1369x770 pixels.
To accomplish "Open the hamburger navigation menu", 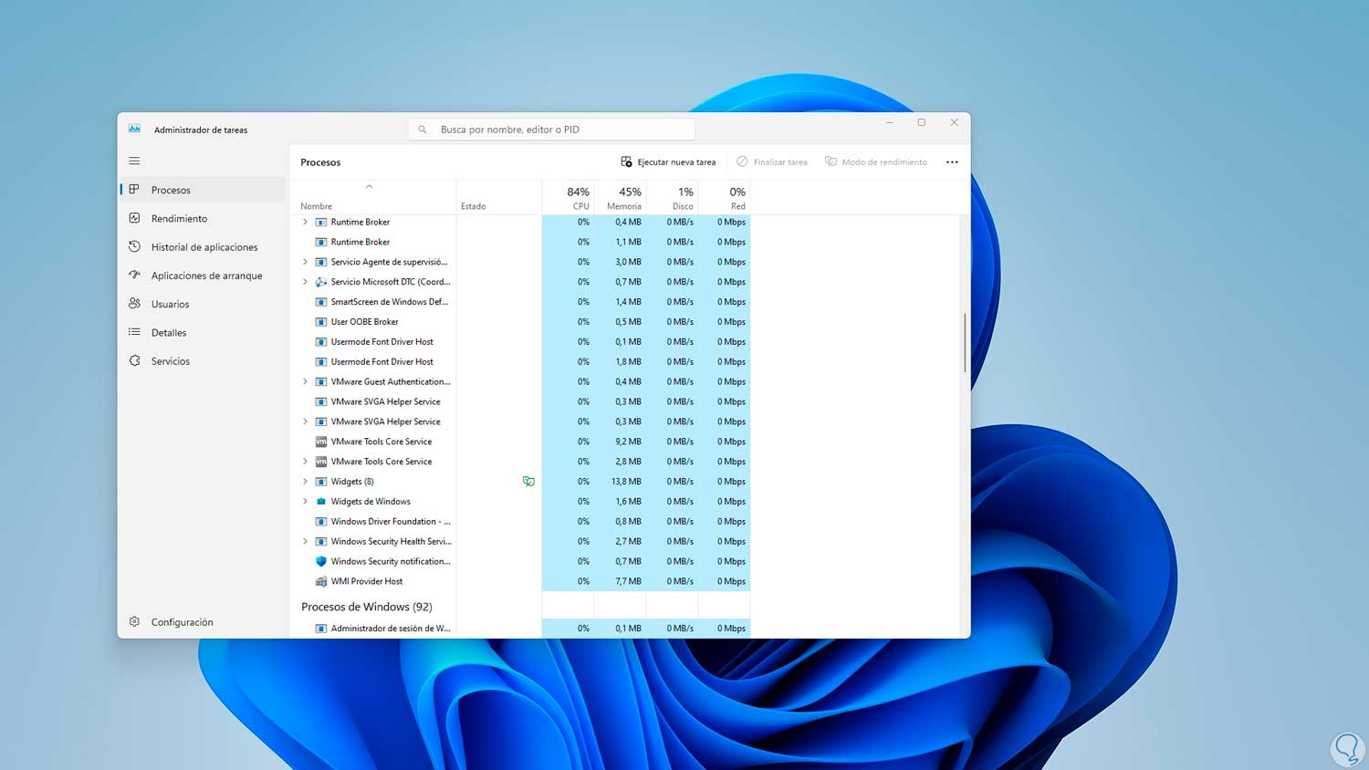I will [x=134, y=161].
